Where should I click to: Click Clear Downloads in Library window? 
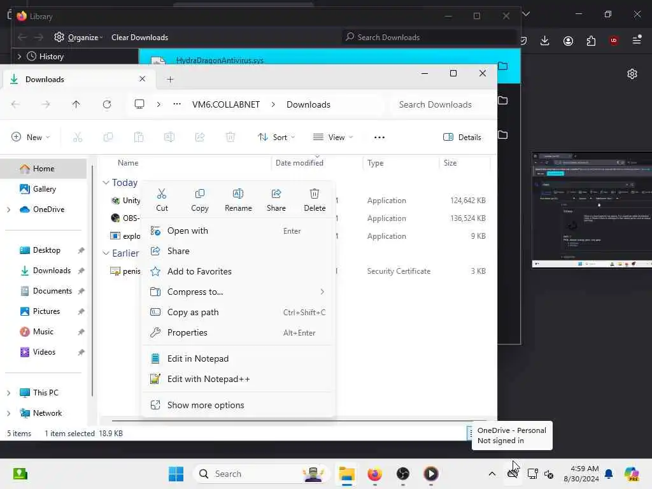point(139,38)
